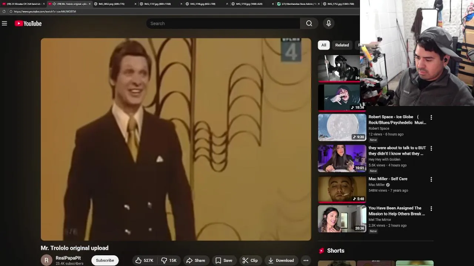Click the 527K like count
This screenshot has width=474, height=266.
tap(148, 260)
